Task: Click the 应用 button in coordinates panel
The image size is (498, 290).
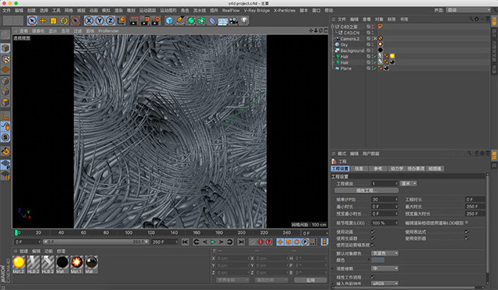Action: point(310,280)
